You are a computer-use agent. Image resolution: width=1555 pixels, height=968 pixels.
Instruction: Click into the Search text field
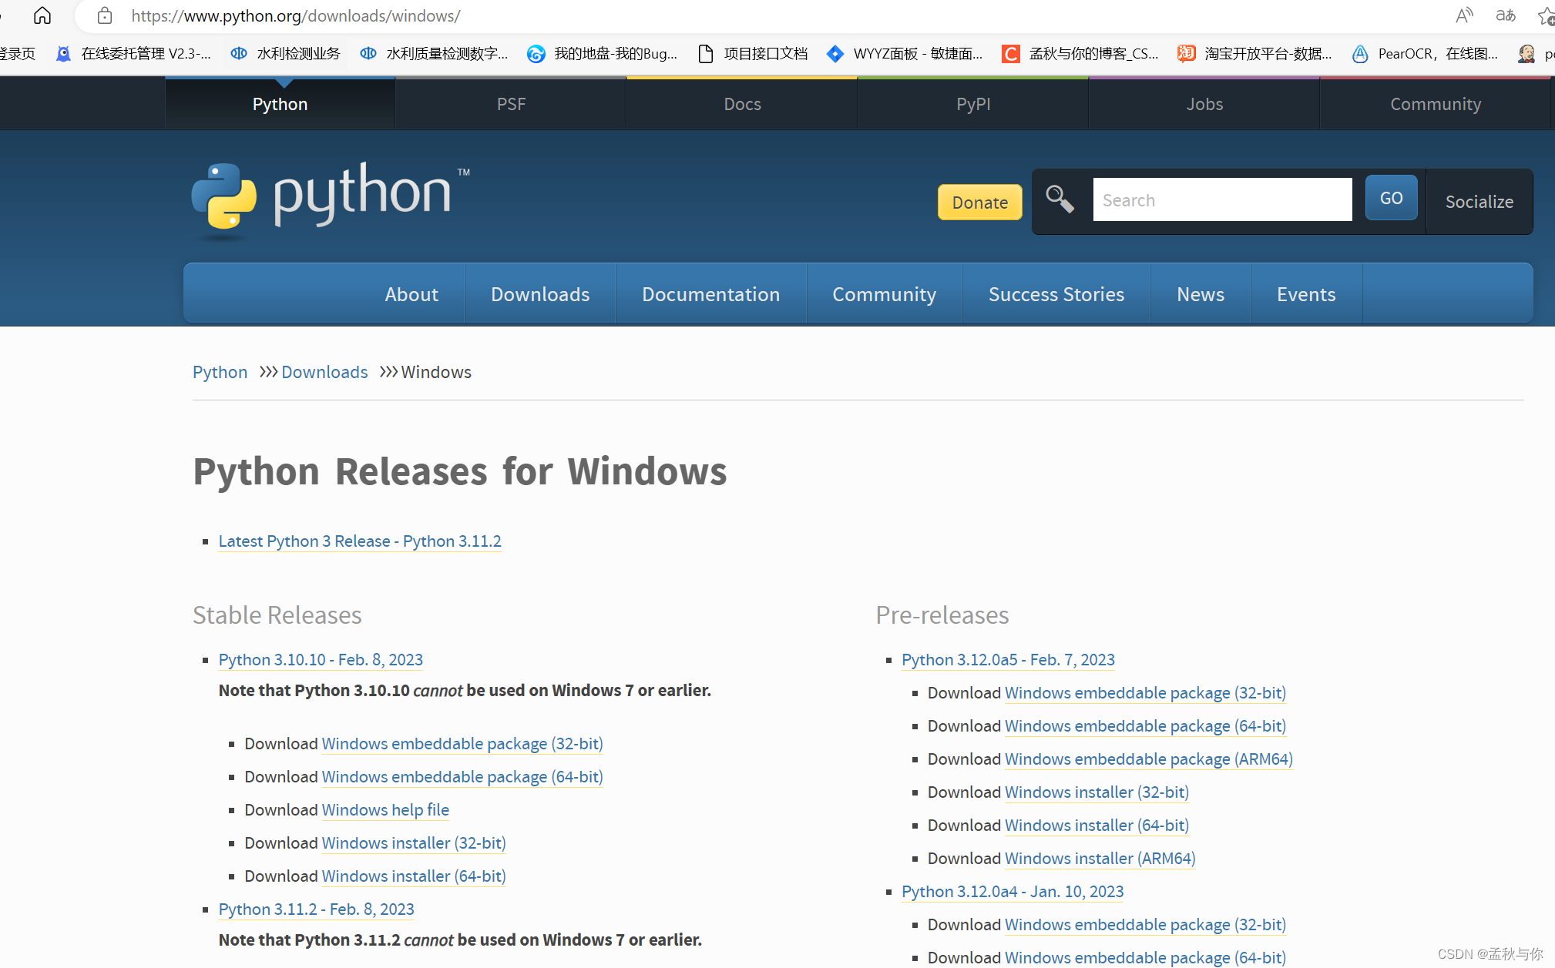[x=1221, y=200]
